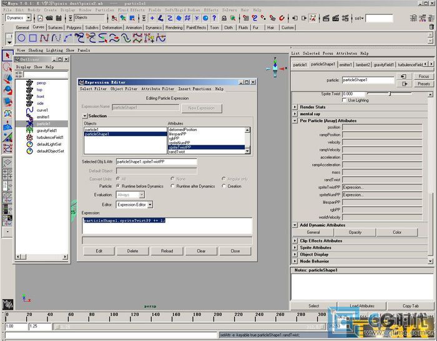The width and height of the screenshot is (437, 341).
Task: Collapse Per Particle (Array) Attributes section
Action: point(295,121)
